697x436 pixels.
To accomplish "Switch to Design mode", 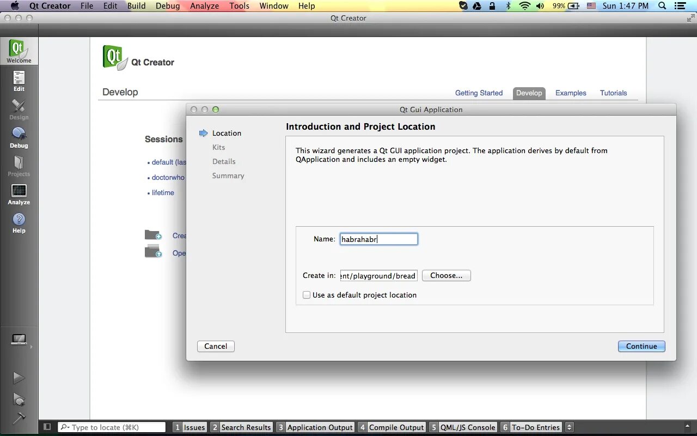I will pos(19,109).
